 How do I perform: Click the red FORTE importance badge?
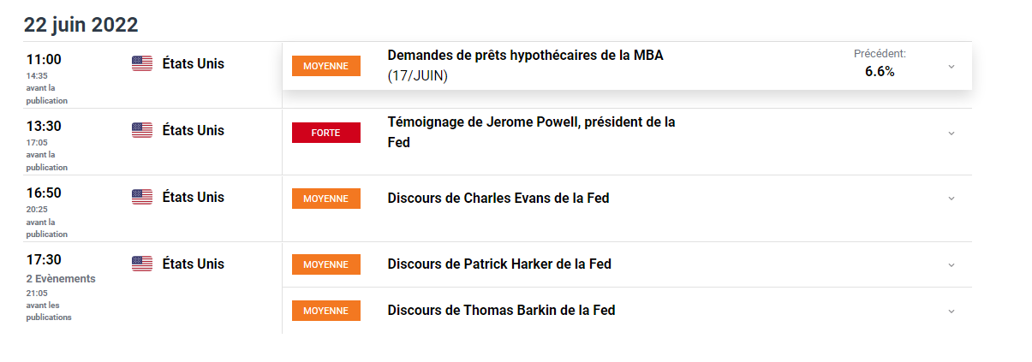coord(325,133)
